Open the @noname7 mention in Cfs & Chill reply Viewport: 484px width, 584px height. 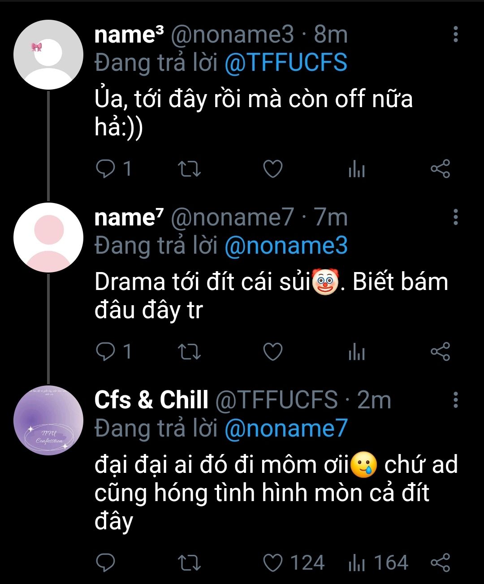point(285,428)
